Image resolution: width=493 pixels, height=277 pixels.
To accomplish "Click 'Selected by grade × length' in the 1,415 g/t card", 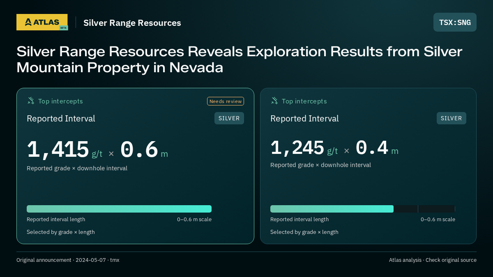I will [x=61, y=232].
